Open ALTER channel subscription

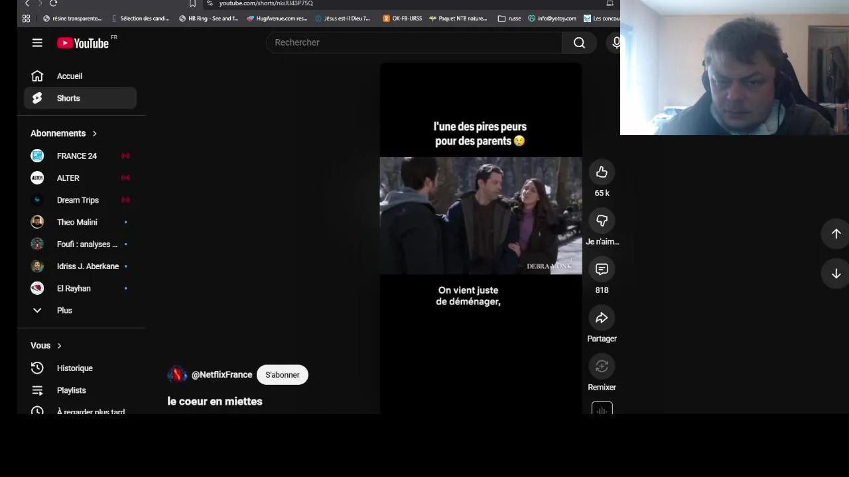click(80, 178)
